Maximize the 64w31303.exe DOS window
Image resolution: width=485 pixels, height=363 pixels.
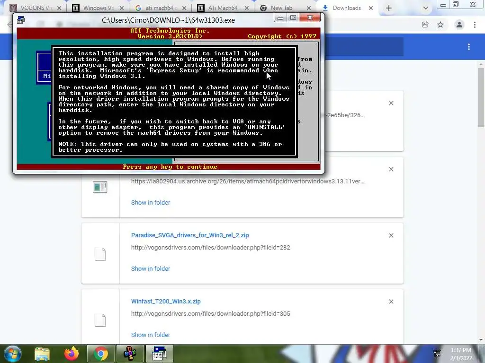click(293, 17)
